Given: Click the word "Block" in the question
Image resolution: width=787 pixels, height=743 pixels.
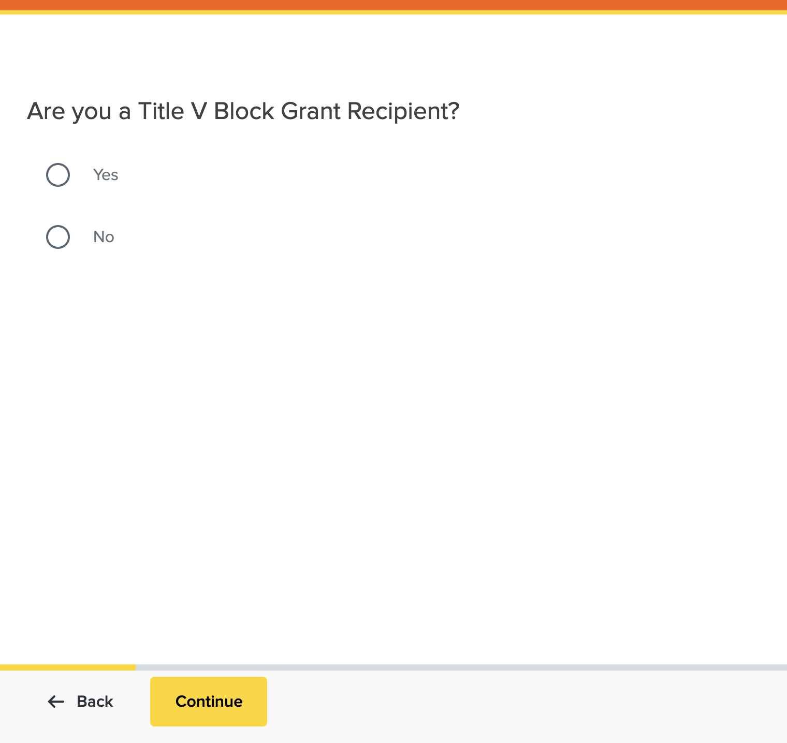Looking at the screenshot, I should pos(244,111).
